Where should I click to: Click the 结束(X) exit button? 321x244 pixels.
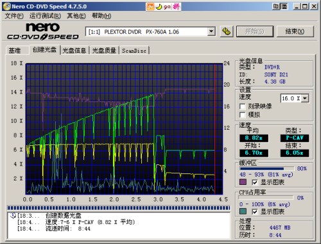(295, 31)
